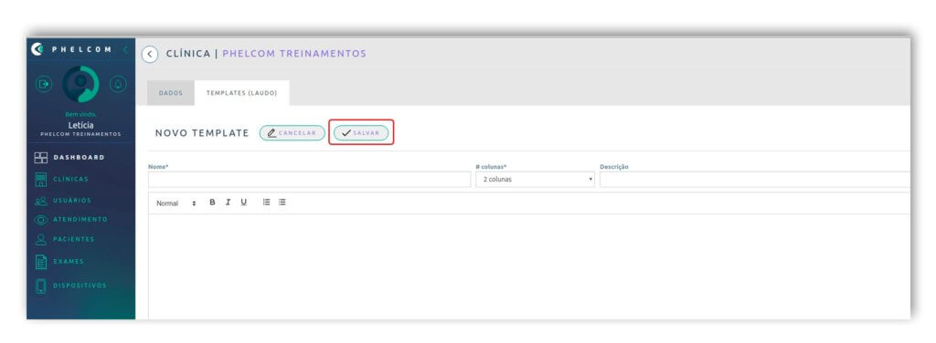936x343 pixels.
Task: Collapse the sidebar with the Phelcom chevron
Action: tap(125, 50)
